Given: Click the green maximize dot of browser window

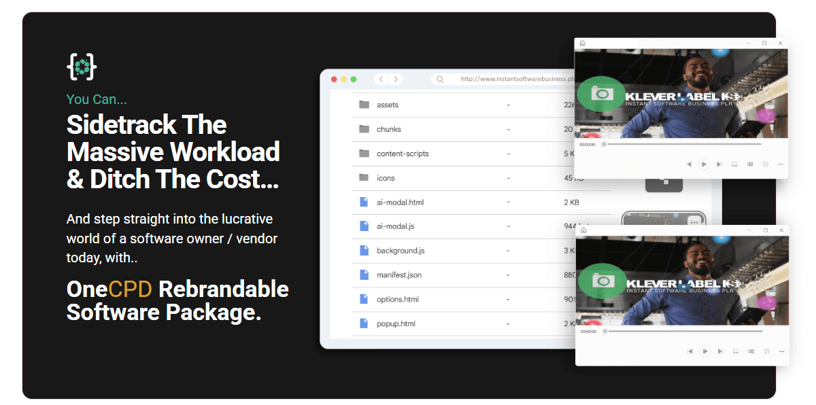Looking at the screenshot, I should [x=354, y=80].
